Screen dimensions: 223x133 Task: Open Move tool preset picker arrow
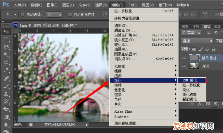(16, 14)
